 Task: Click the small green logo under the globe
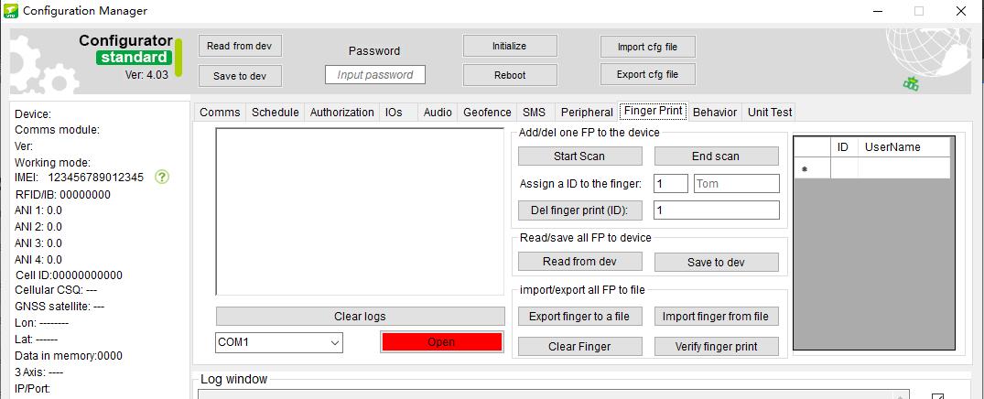[911, 83]
